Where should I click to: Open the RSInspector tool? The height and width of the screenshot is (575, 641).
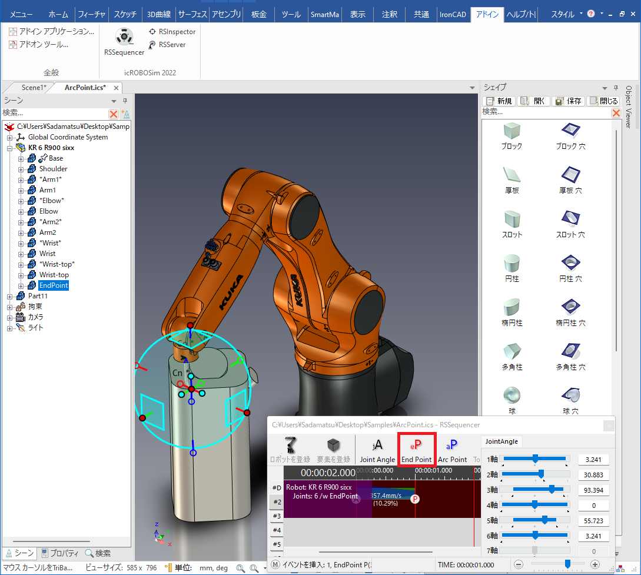tap(171, 32)
